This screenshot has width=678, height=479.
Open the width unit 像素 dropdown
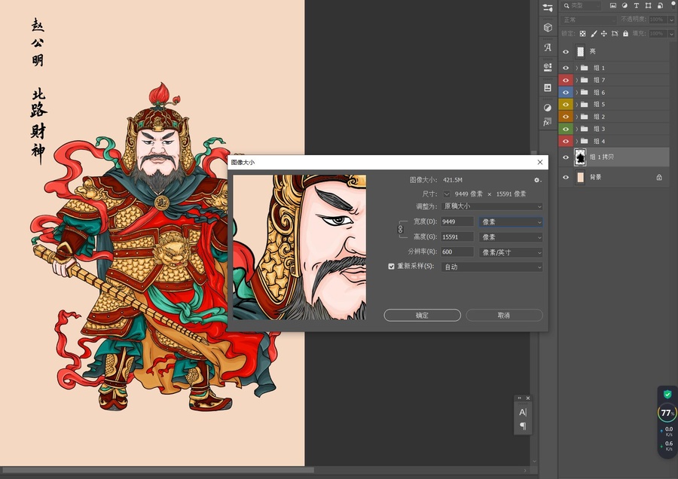coord(511,221)
